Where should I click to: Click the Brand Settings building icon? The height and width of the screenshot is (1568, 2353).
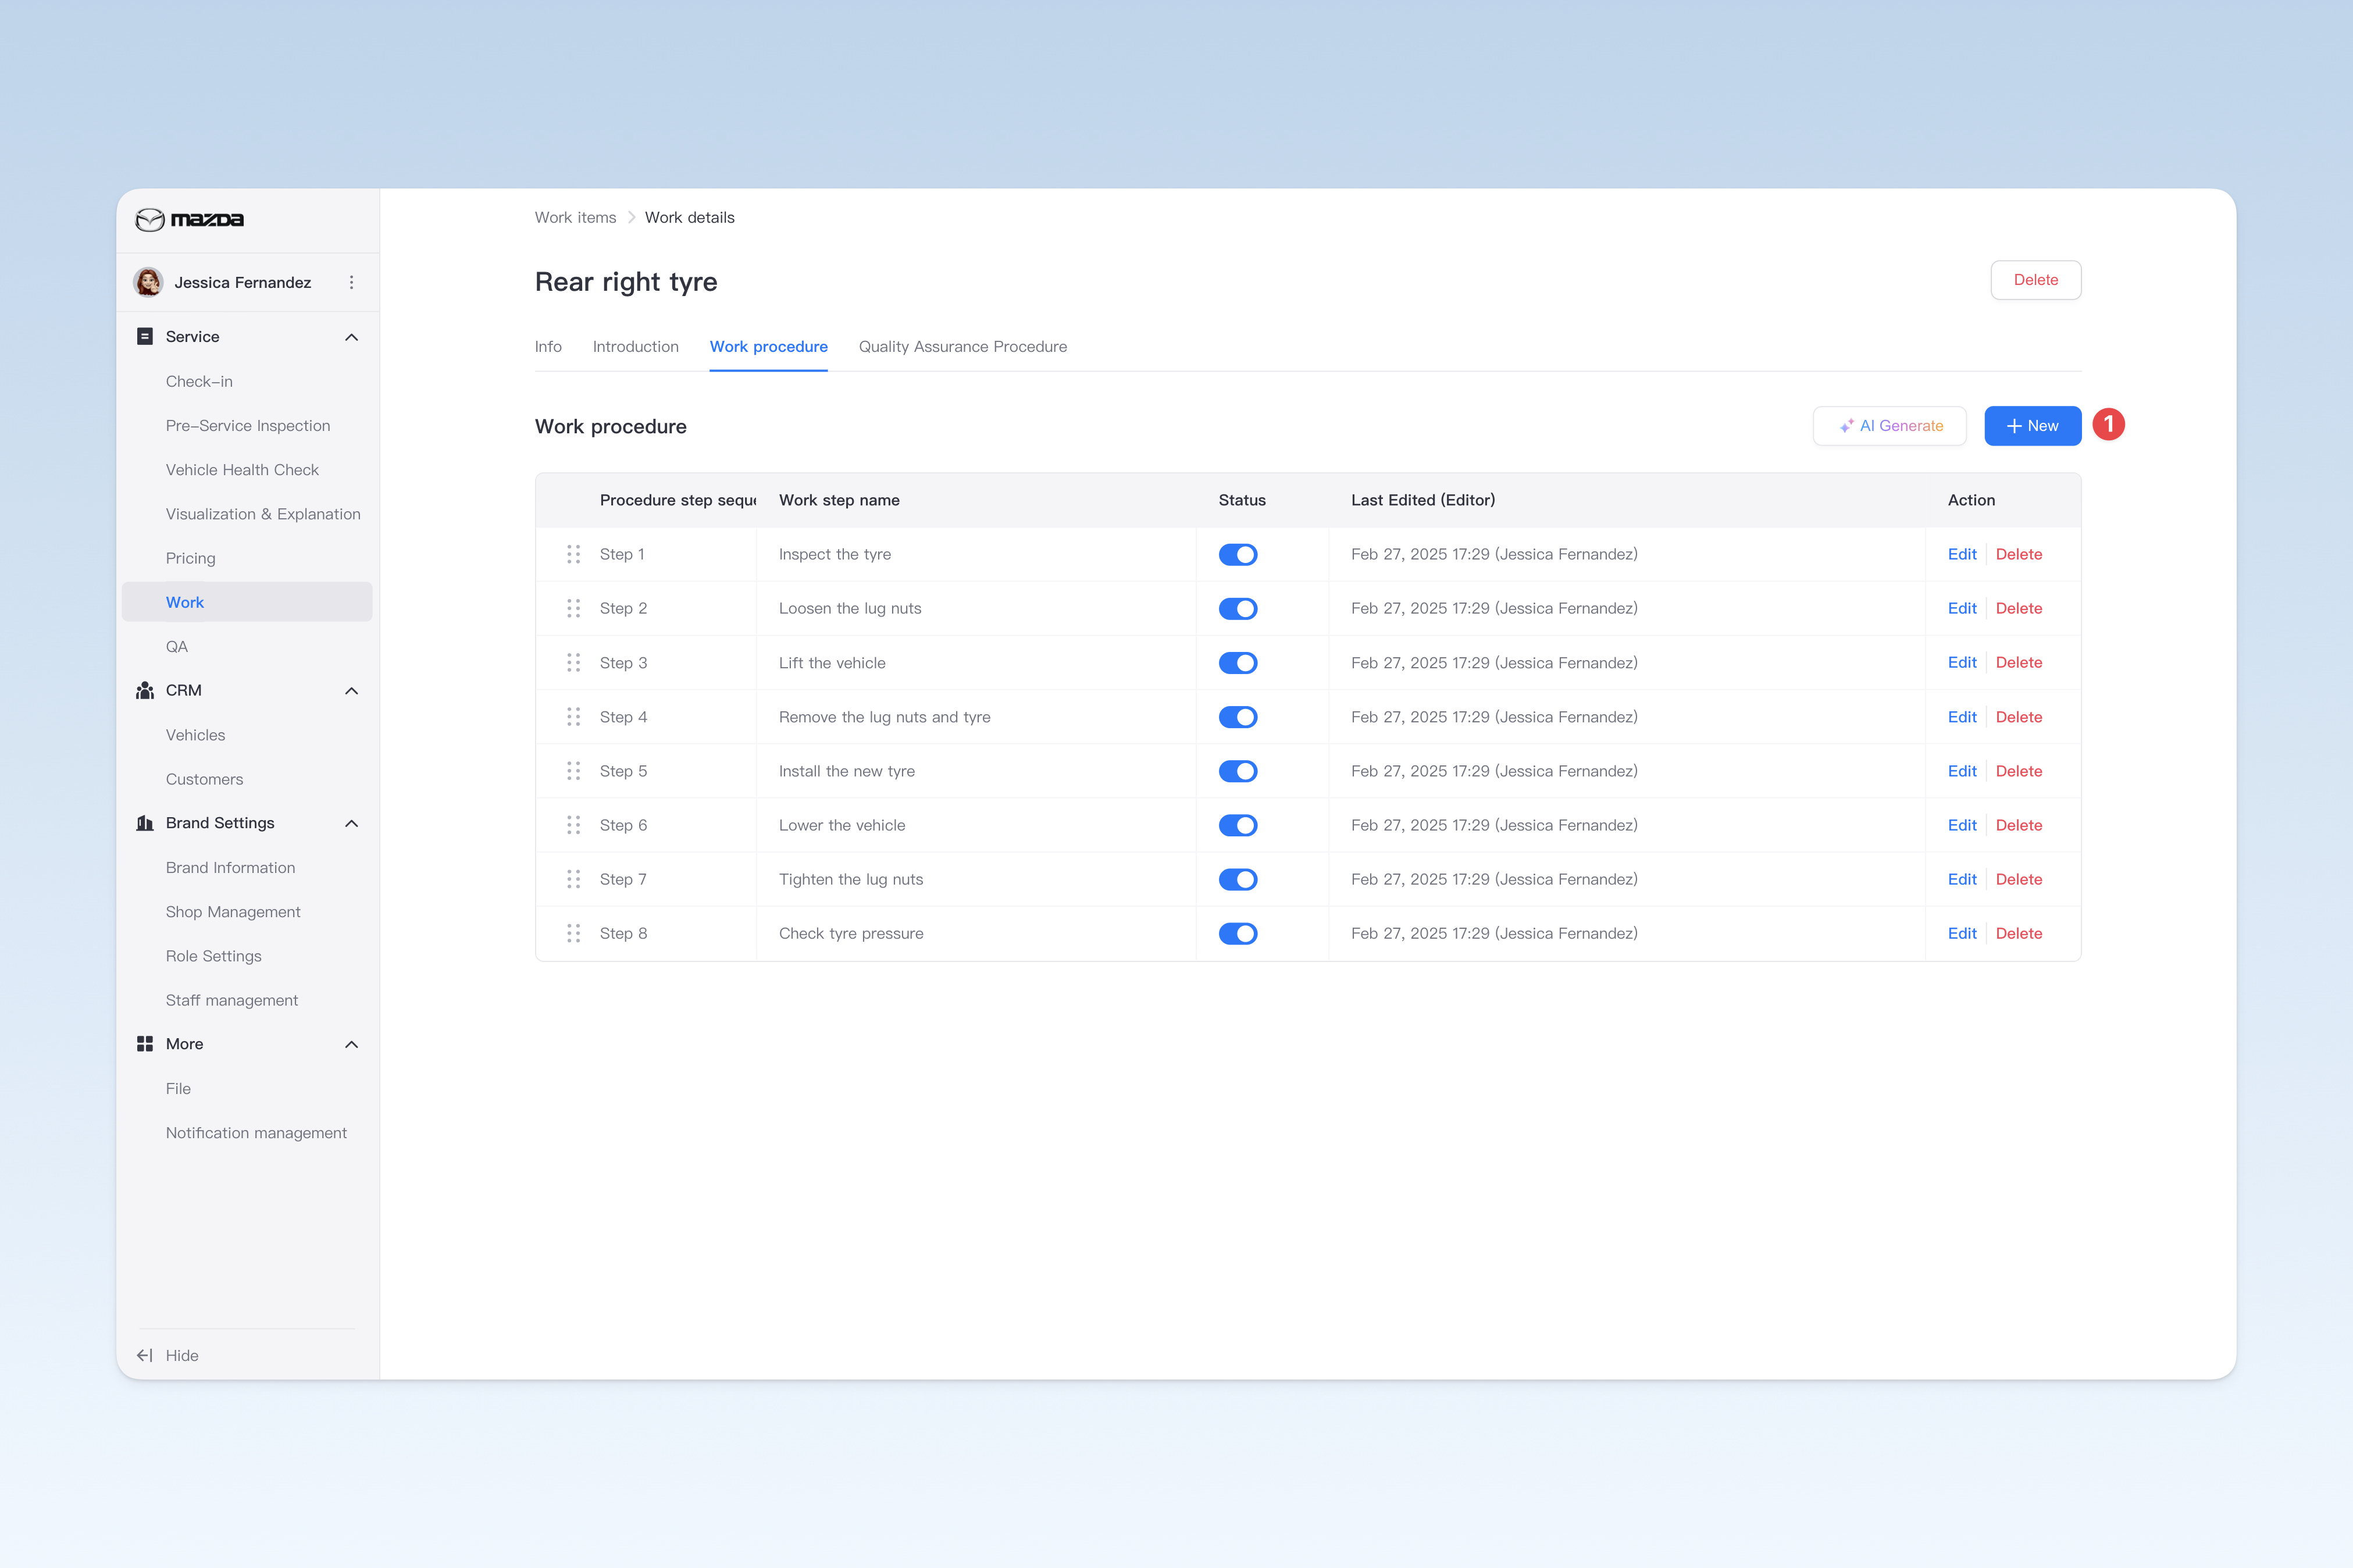(x=145, y=823)
